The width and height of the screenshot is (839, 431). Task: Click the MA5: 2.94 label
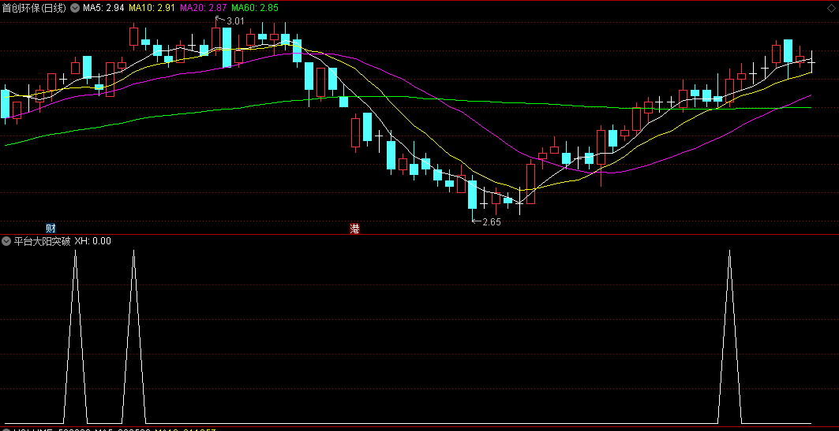(x=104, y=8)
